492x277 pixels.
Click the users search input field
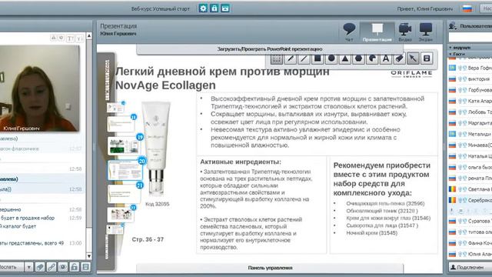pyautogui.click(x=470, y=38)
